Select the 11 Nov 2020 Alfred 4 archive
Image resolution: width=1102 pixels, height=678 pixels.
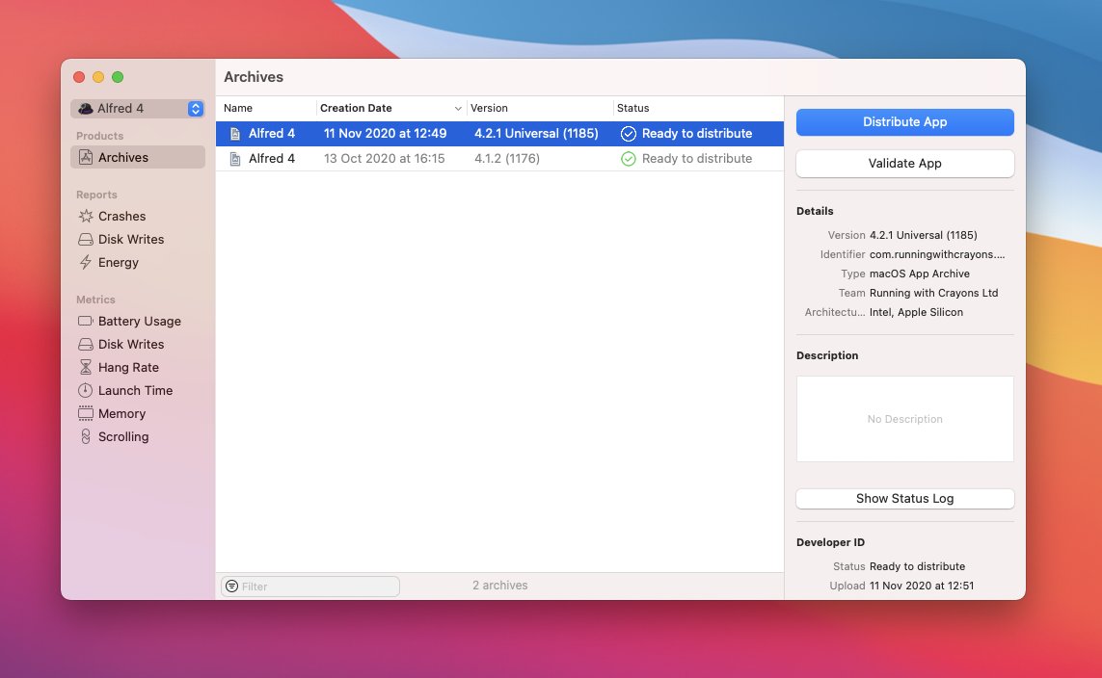(x=499, y=133)
